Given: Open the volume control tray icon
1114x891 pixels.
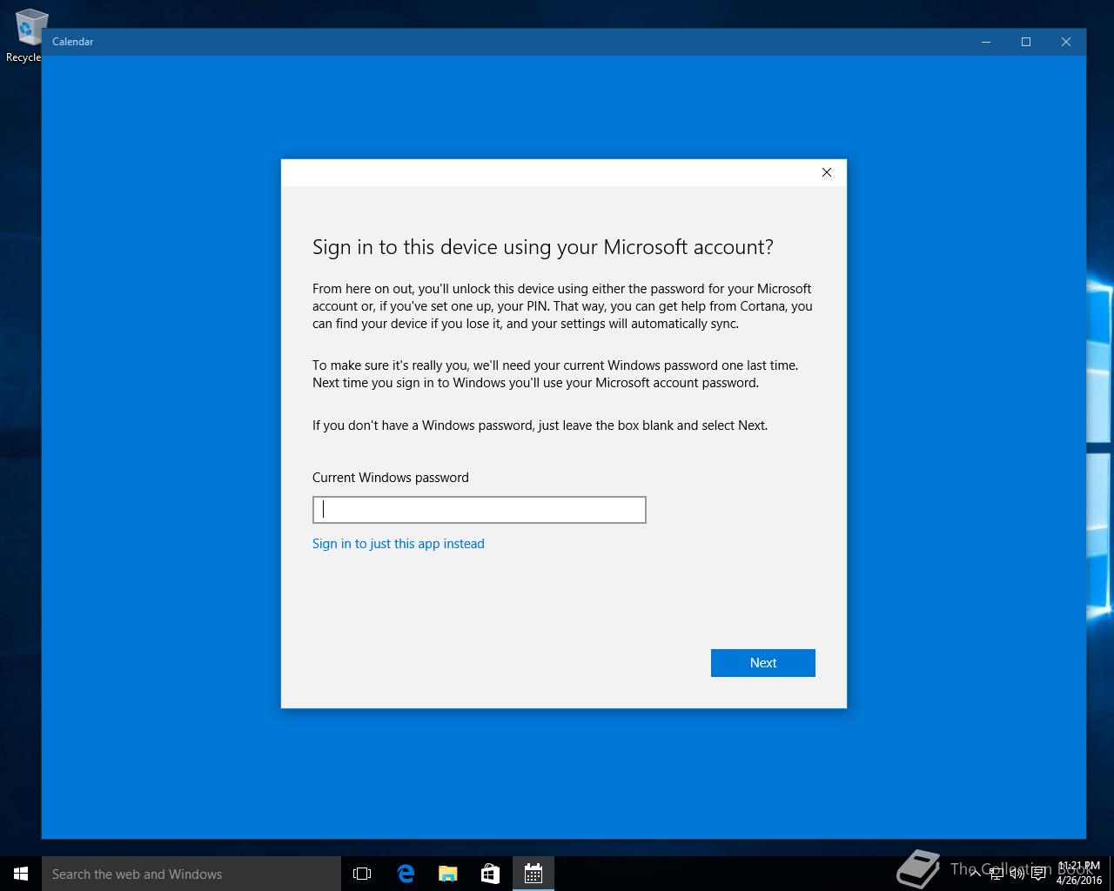Looking at the screenshot, I should (1017, 874).
